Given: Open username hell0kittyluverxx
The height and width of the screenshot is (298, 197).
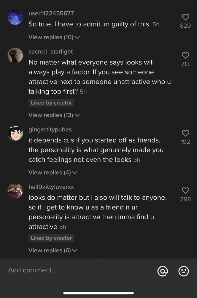Looking at the screenshot, I should tap(51, 187).
